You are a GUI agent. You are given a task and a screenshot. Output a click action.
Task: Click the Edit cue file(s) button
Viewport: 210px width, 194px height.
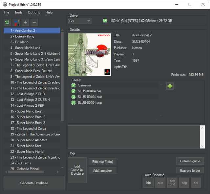[103, 162]
